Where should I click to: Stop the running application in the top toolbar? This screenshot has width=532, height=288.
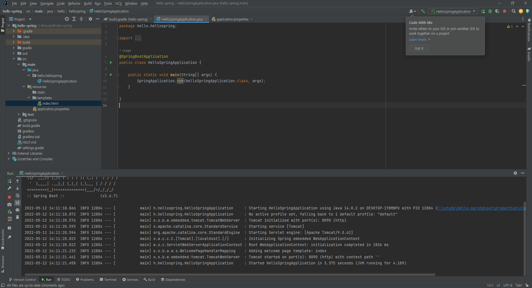click(x=505, y=11)
